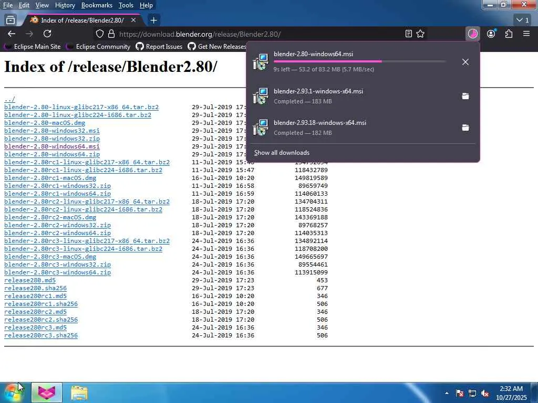The height and width of the screenshot is (403, 538).
Task: Download blender-2.80rc2-windows64.zip
Action: (x=57, y=233)
